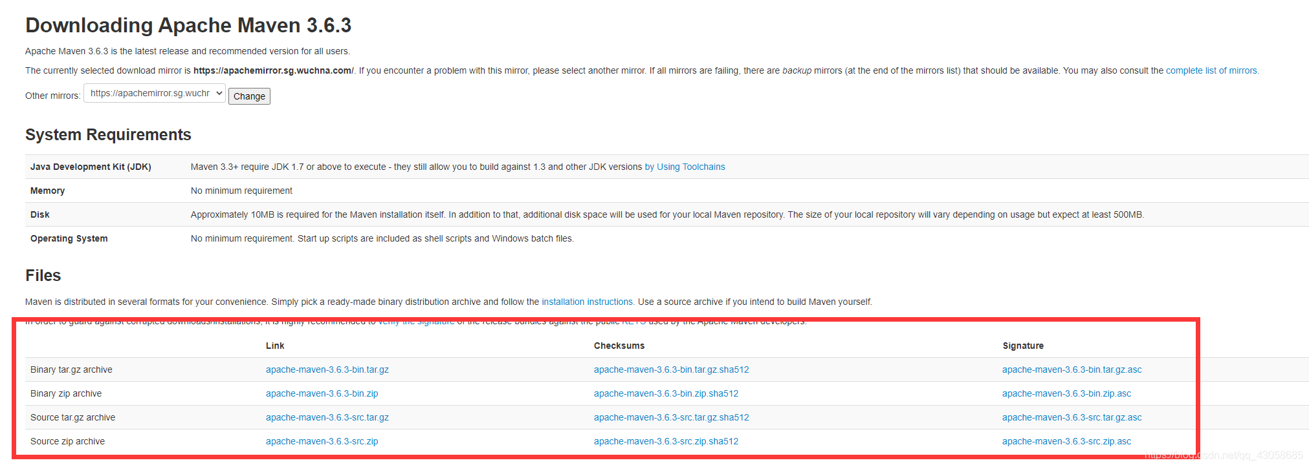This screenshot has width=1309, height=467.
Task: Select the 'Operating System' row label
Action: [x=69, y=238]
